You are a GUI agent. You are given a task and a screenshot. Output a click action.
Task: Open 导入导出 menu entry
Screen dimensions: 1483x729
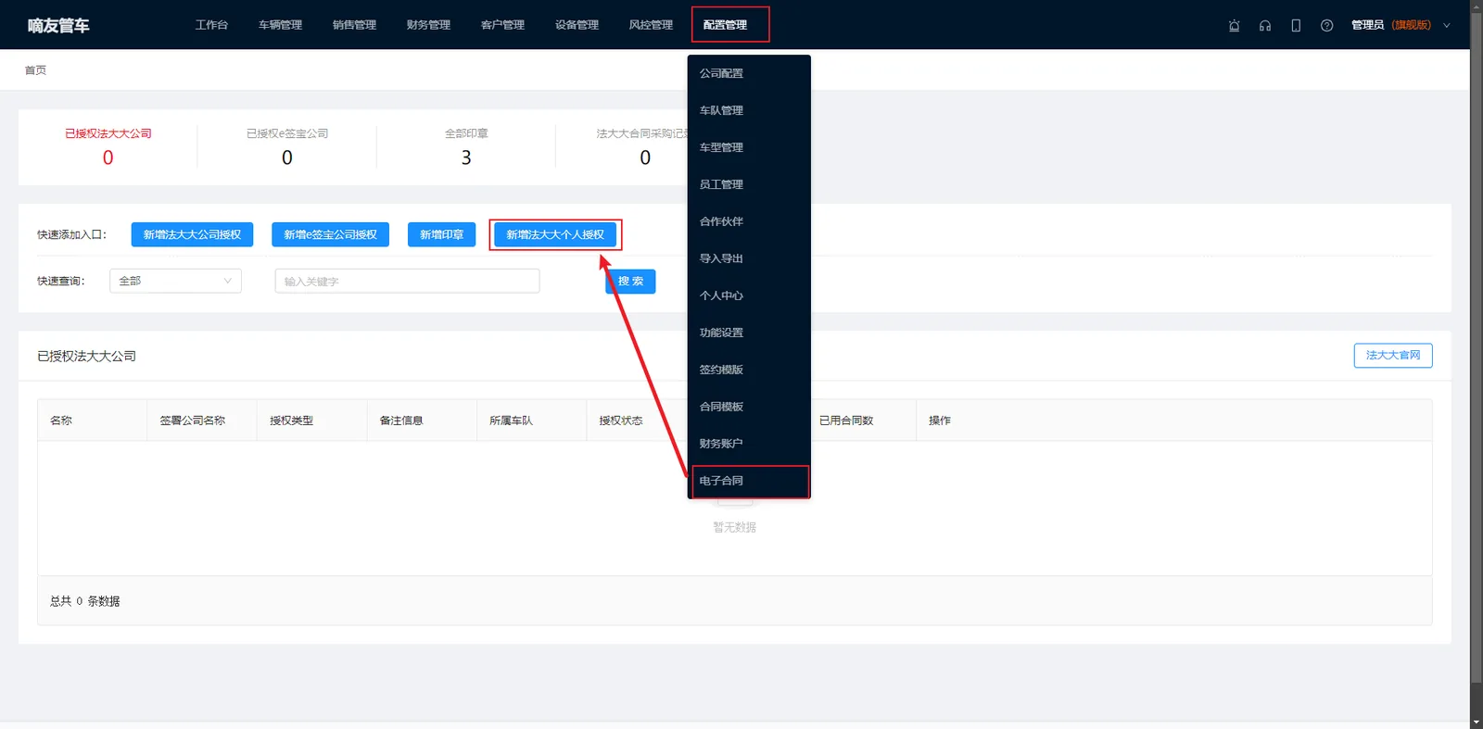point(749,258)
